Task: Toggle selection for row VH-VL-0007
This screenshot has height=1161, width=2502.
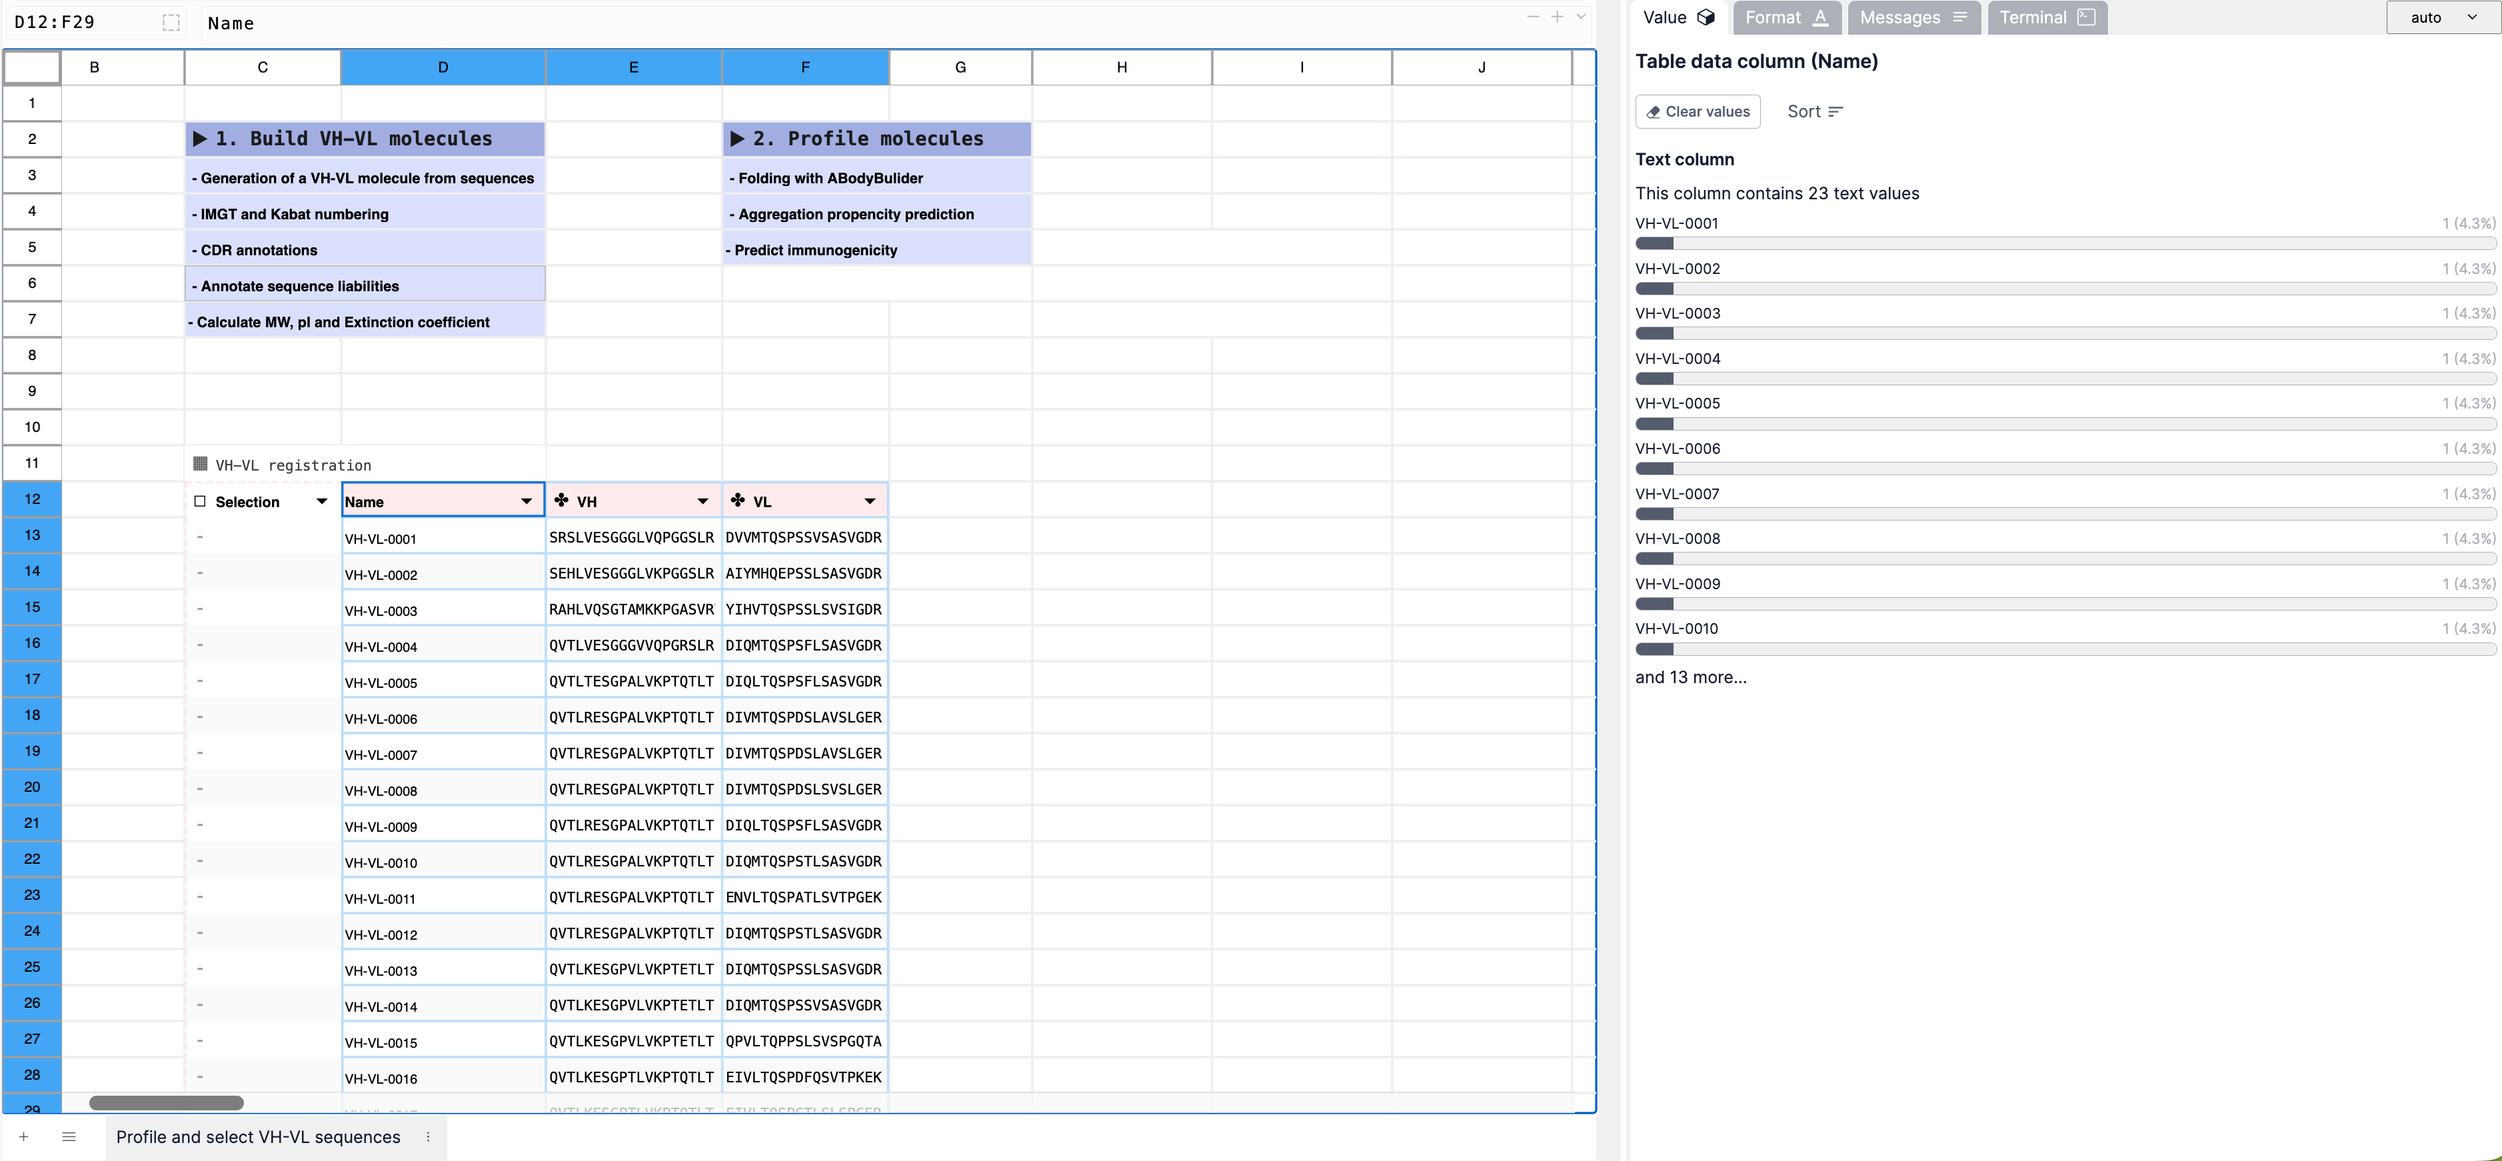Action: coord(200,752)
